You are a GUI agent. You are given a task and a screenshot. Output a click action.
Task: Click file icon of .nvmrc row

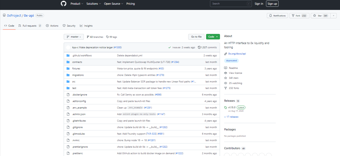68,140
